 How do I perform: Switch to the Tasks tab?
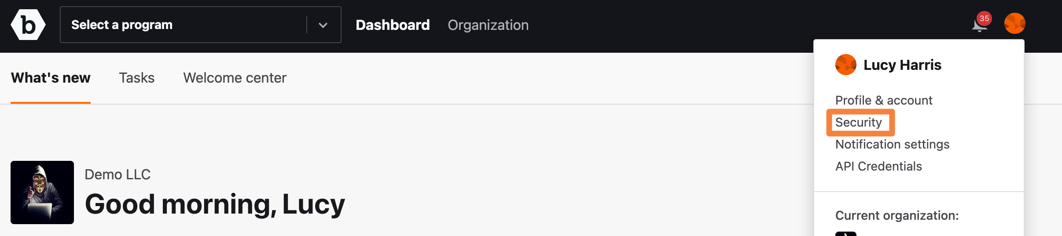click(137, 78)
